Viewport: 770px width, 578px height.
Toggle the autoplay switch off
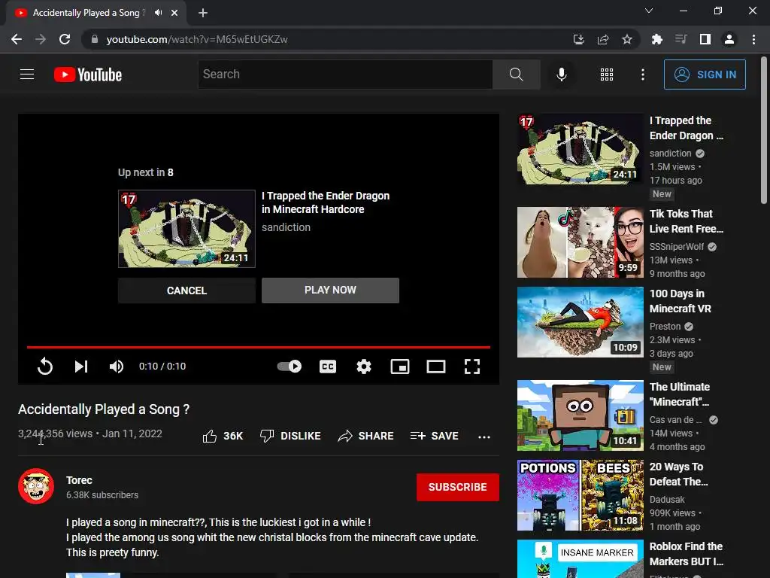[x=290, y=367]
